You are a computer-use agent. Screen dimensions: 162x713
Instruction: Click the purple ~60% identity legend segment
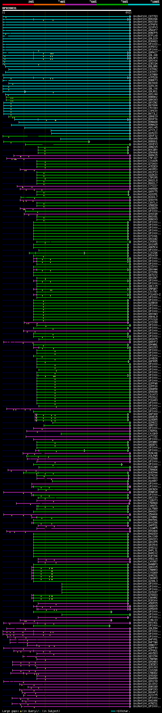click(81, 5)
